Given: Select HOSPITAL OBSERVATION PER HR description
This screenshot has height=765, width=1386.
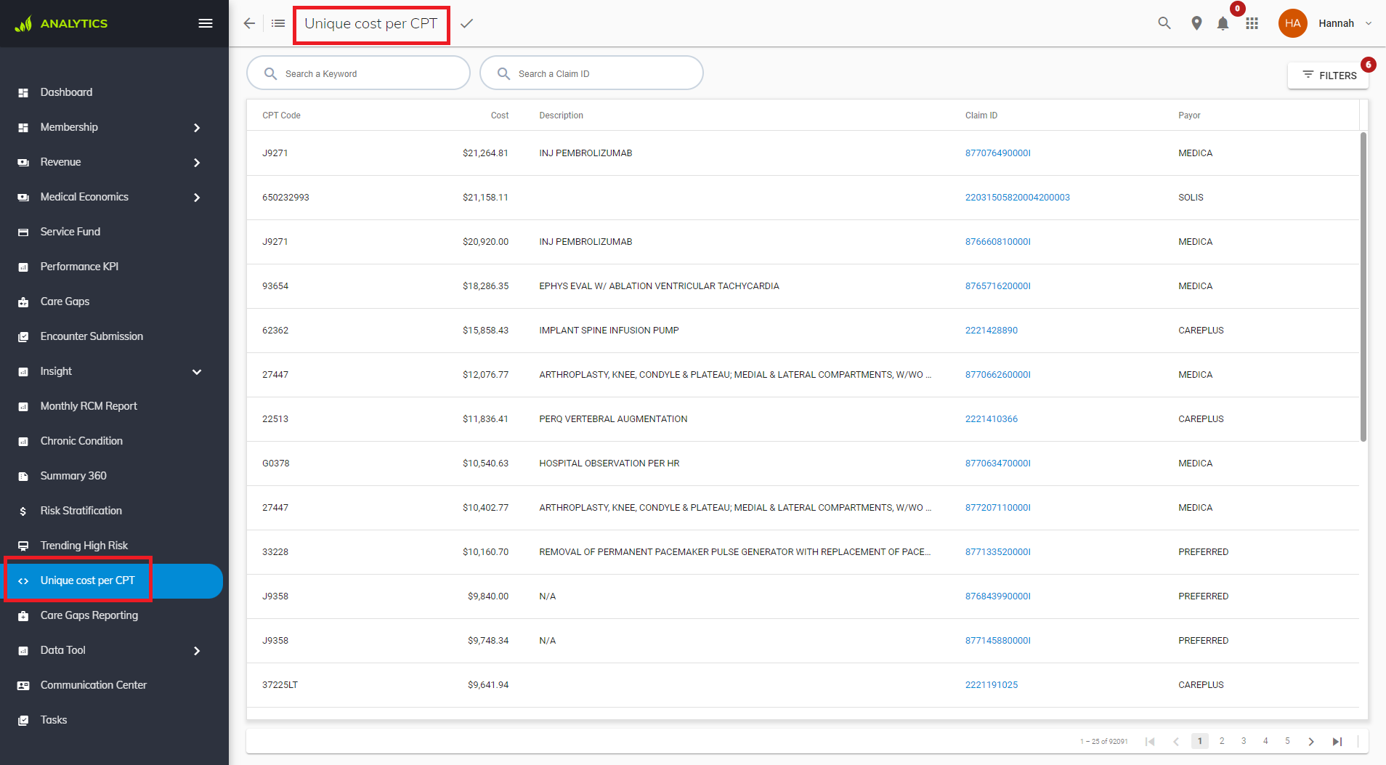Looking at the screenshot, I should [x=609, y=464].
